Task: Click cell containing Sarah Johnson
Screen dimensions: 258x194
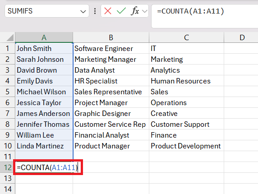Action: [x=44, y=59]
